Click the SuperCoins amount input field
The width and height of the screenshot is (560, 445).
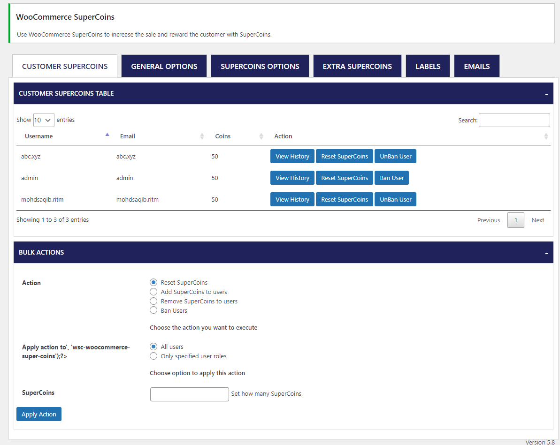(x=189, y=394)
